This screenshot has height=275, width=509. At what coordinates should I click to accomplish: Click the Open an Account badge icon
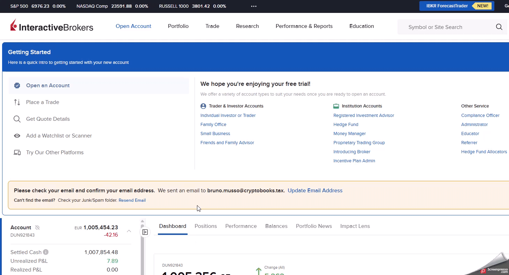[17, 86]
